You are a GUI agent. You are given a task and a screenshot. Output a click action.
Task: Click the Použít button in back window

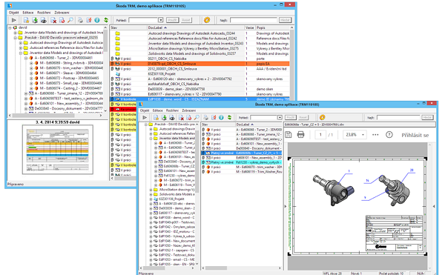(172, 20)
